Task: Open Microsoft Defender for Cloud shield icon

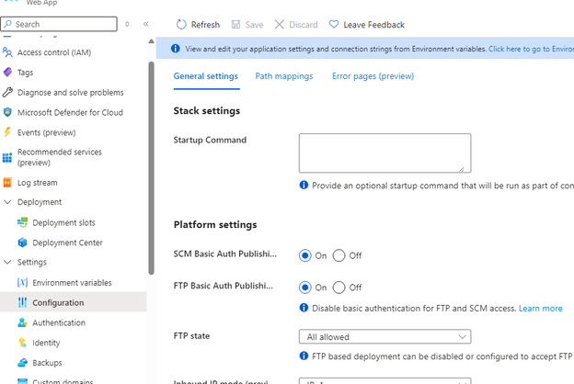Action: [x=8, y=113]
